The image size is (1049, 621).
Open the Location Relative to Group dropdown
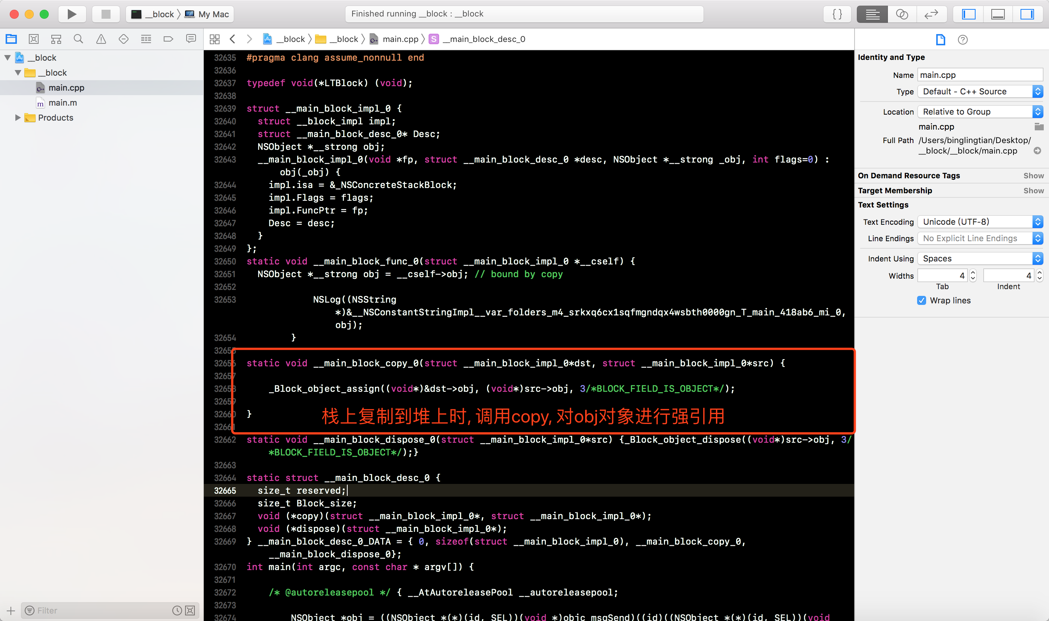pos(980,112)
